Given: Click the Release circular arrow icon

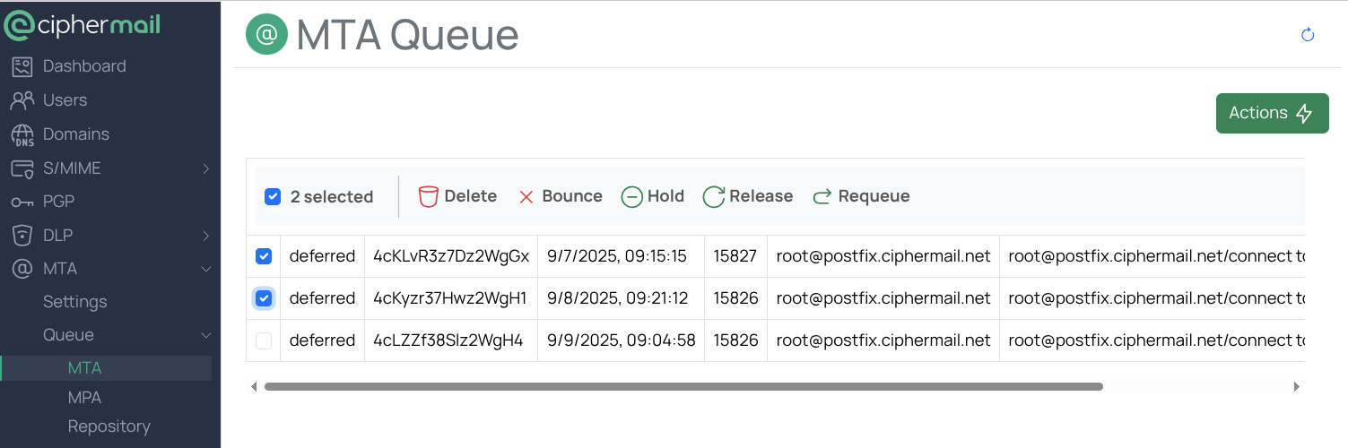Looking at the screenshot, I should [x=714, y=196].
